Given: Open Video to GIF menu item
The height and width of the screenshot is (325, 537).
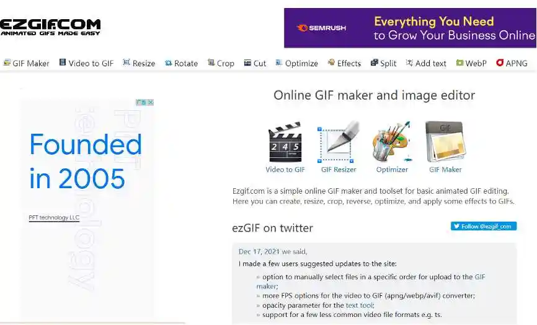Looking at the screenshot, I should tap(86, 63).
